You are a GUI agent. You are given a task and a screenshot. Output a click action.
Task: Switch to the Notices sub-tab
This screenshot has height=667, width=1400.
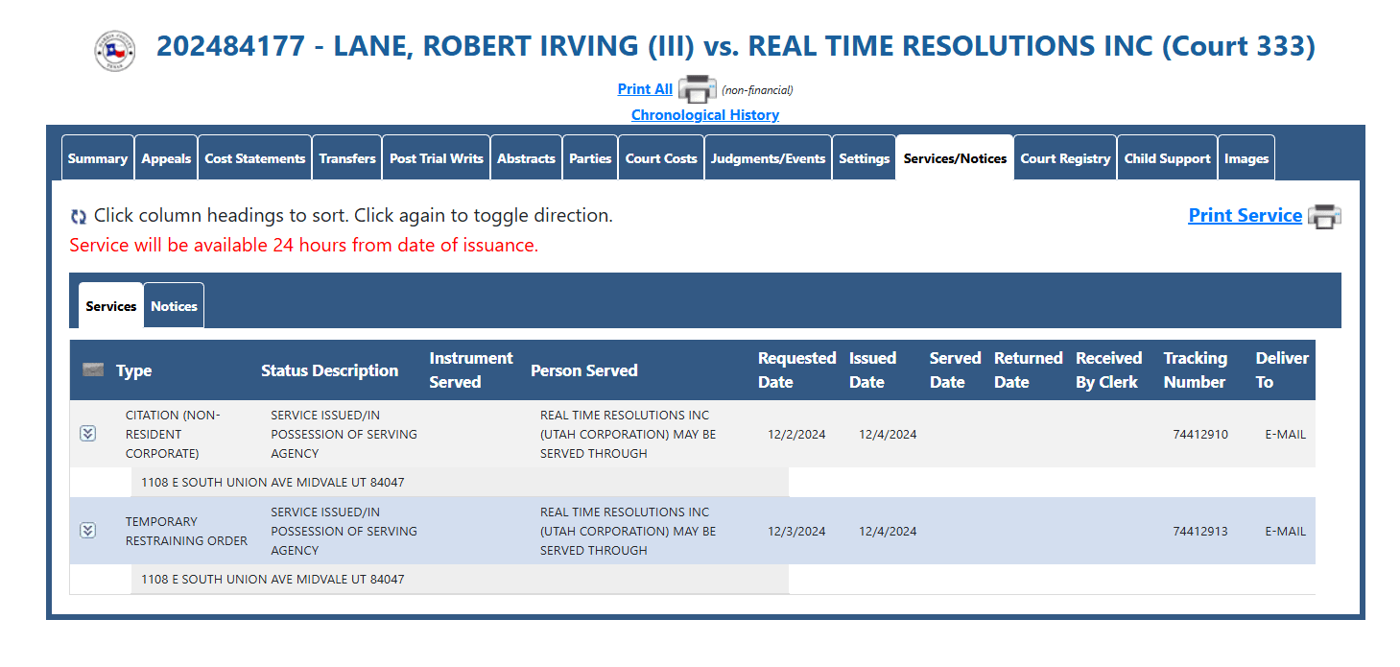[x=174, y=306]
